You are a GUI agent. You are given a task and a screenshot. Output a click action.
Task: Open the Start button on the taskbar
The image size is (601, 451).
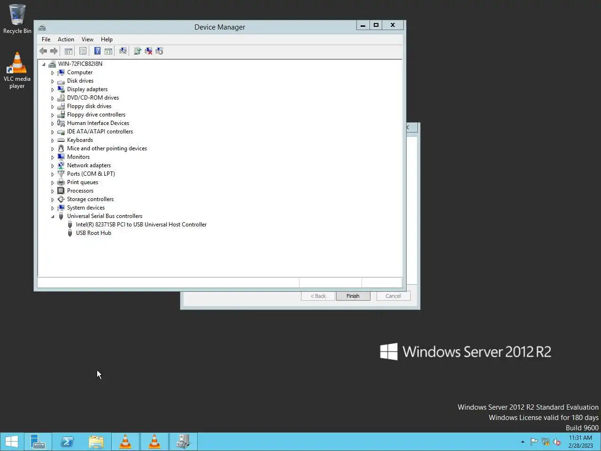11,442
